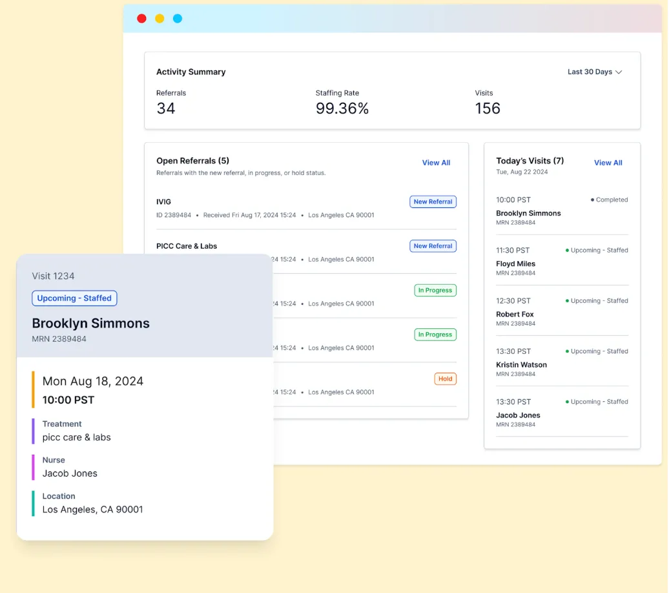Click MRN 2389484 on the visit card

coord(59,339)
